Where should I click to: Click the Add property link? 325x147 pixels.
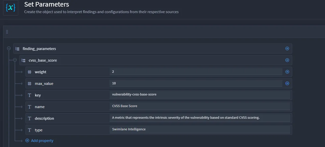(40, 141)
